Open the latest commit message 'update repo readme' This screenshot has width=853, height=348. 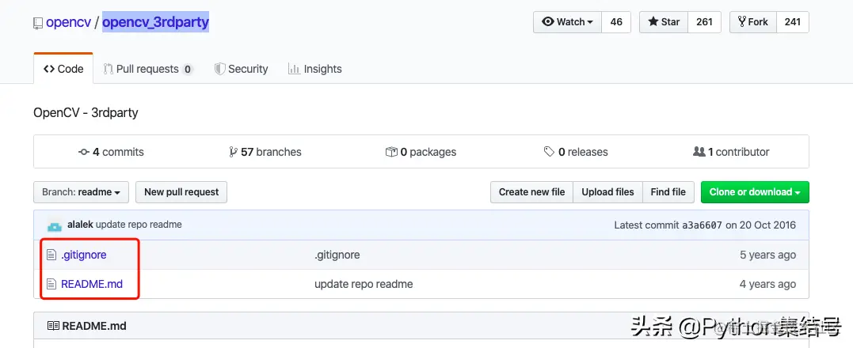point(139,224)
